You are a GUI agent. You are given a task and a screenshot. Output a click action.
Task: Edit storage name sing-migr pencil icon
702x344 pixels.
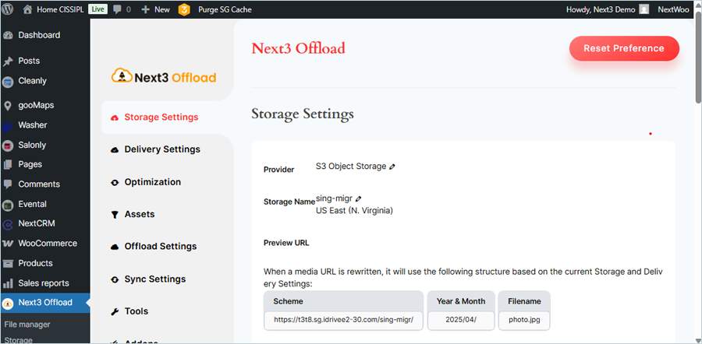coord(359,199)
